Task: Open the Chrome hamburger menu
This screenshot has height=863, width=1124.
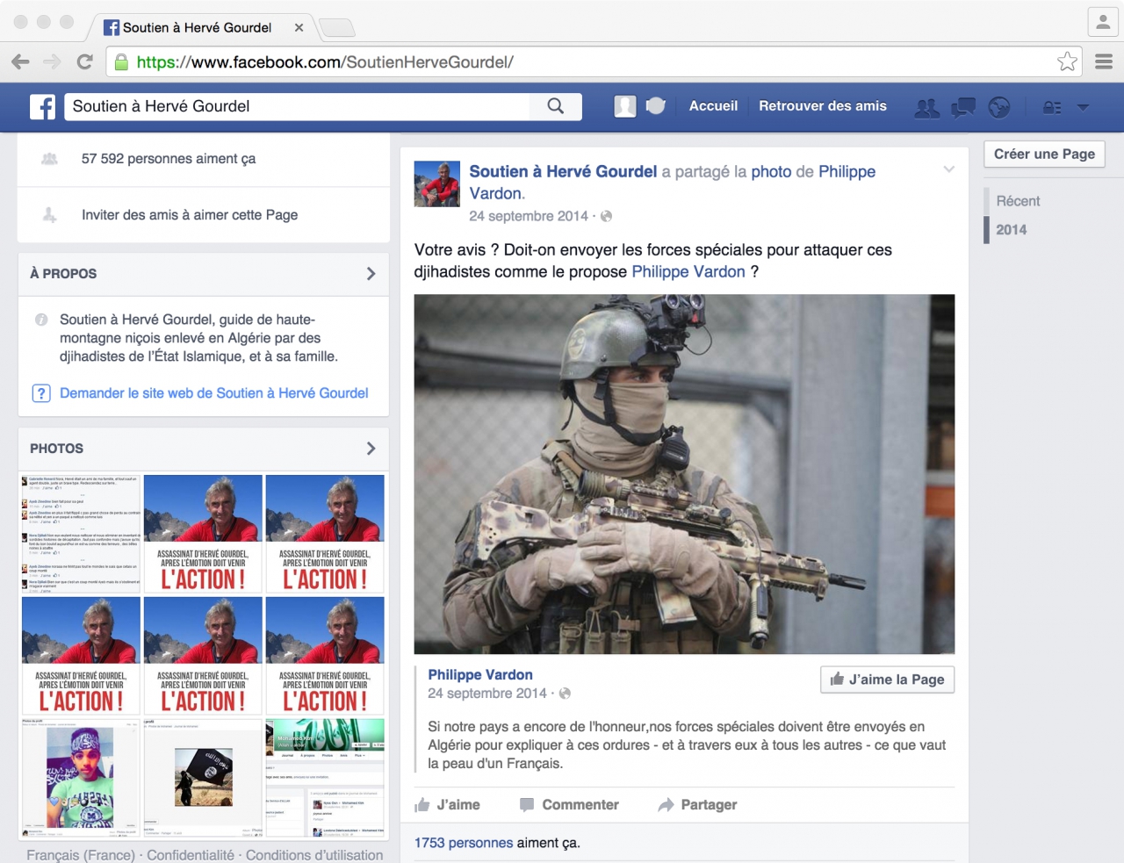Action: tap(1104, 61)
